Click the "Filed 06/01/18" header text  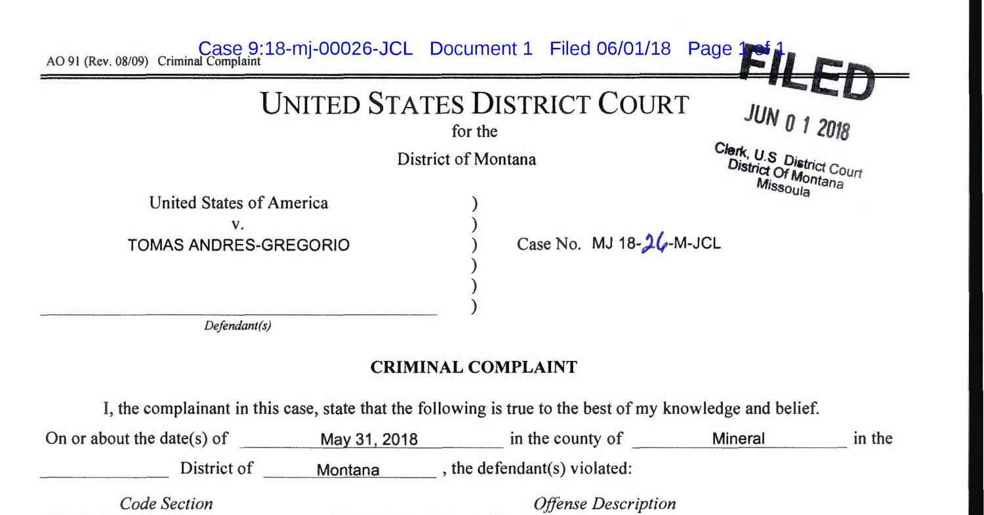(610, 49)
